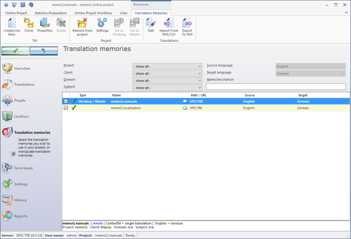
Task: Open the Source language English dropdown
Action: (x=311, y=67)
